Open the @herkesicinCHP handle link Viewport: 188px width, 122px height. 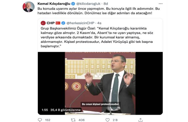pos(80,23)
